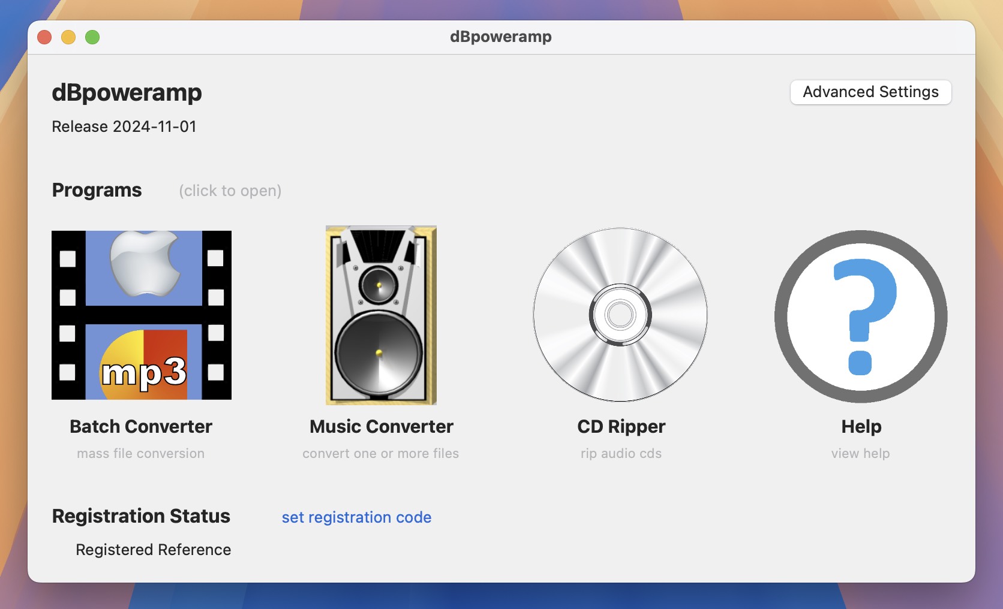The height and width of the screenshot is (609, 1003).
Task: Open CD Ripper using the disc icon
Action: [x=620, y=315]
